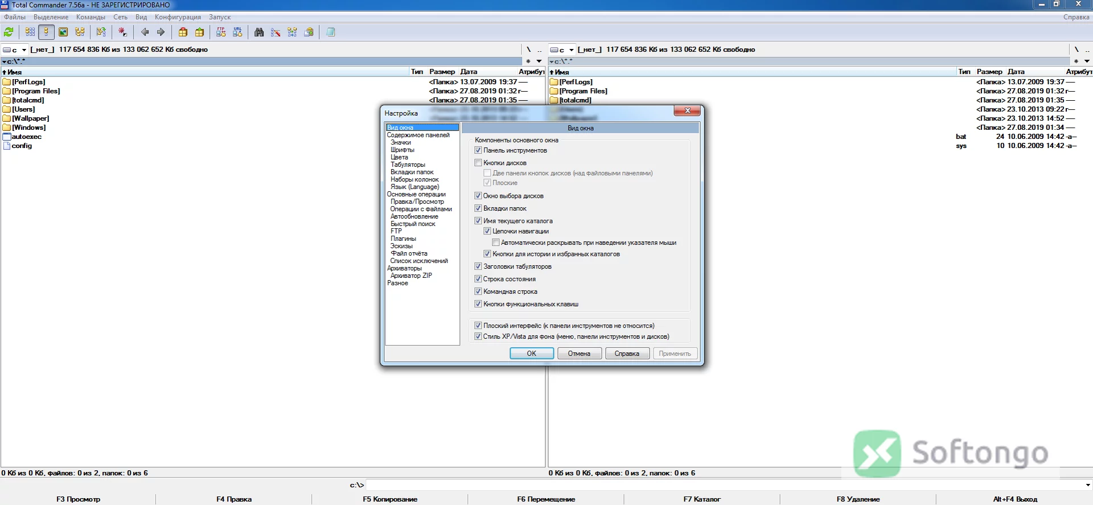The width and height of the screenshot is (1093, 505).
Task: Toggle 'Кнопки функциональных клавиш' checkbox
Action: 478,304
